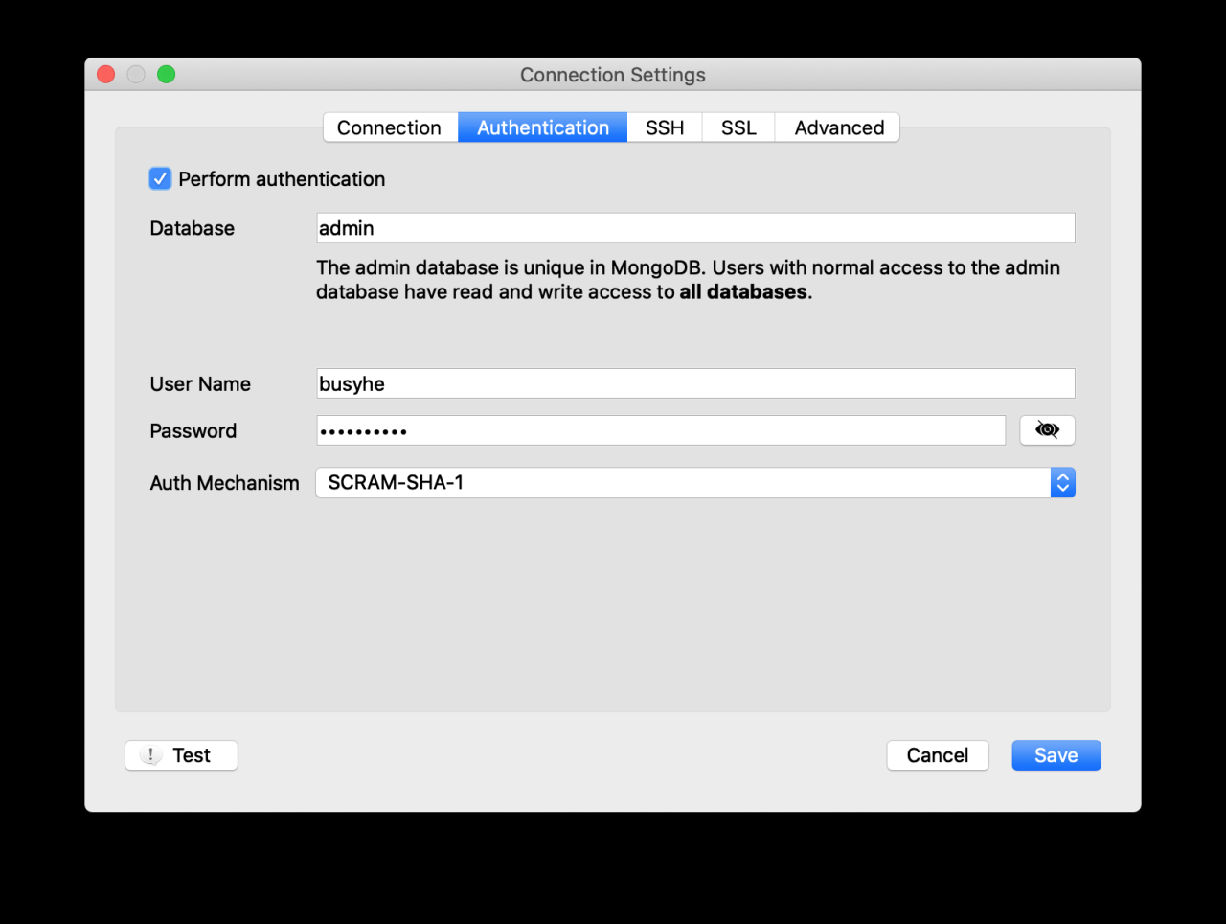The image size is (1226, 924).
Task: Switch to the Connection tab
Action: click(389, 127)
